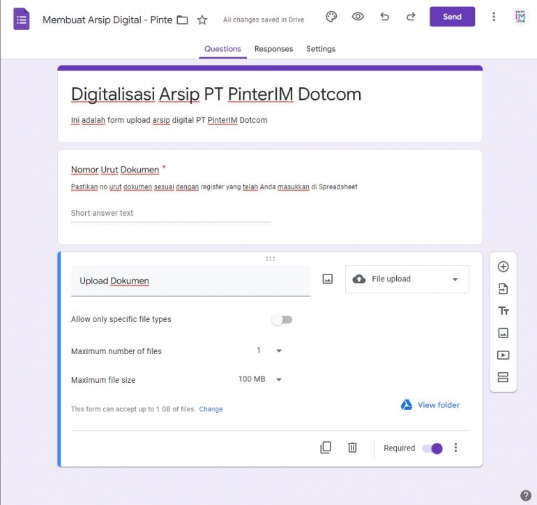Click All changes saved in Drive status
Image resolution: width=537 pixels, height=505 pixels.
pos(264,20)
